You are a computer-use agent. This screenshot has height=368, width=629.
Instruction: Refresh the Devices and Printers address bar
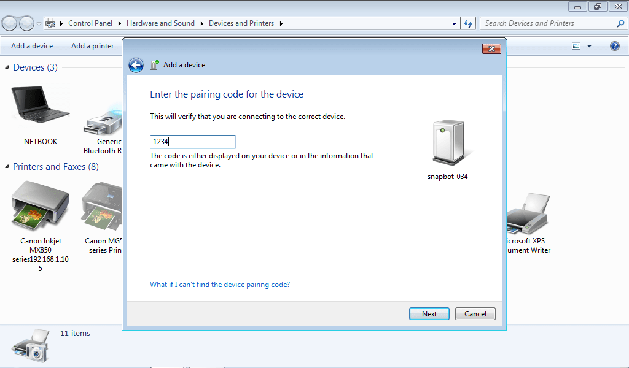468,23
